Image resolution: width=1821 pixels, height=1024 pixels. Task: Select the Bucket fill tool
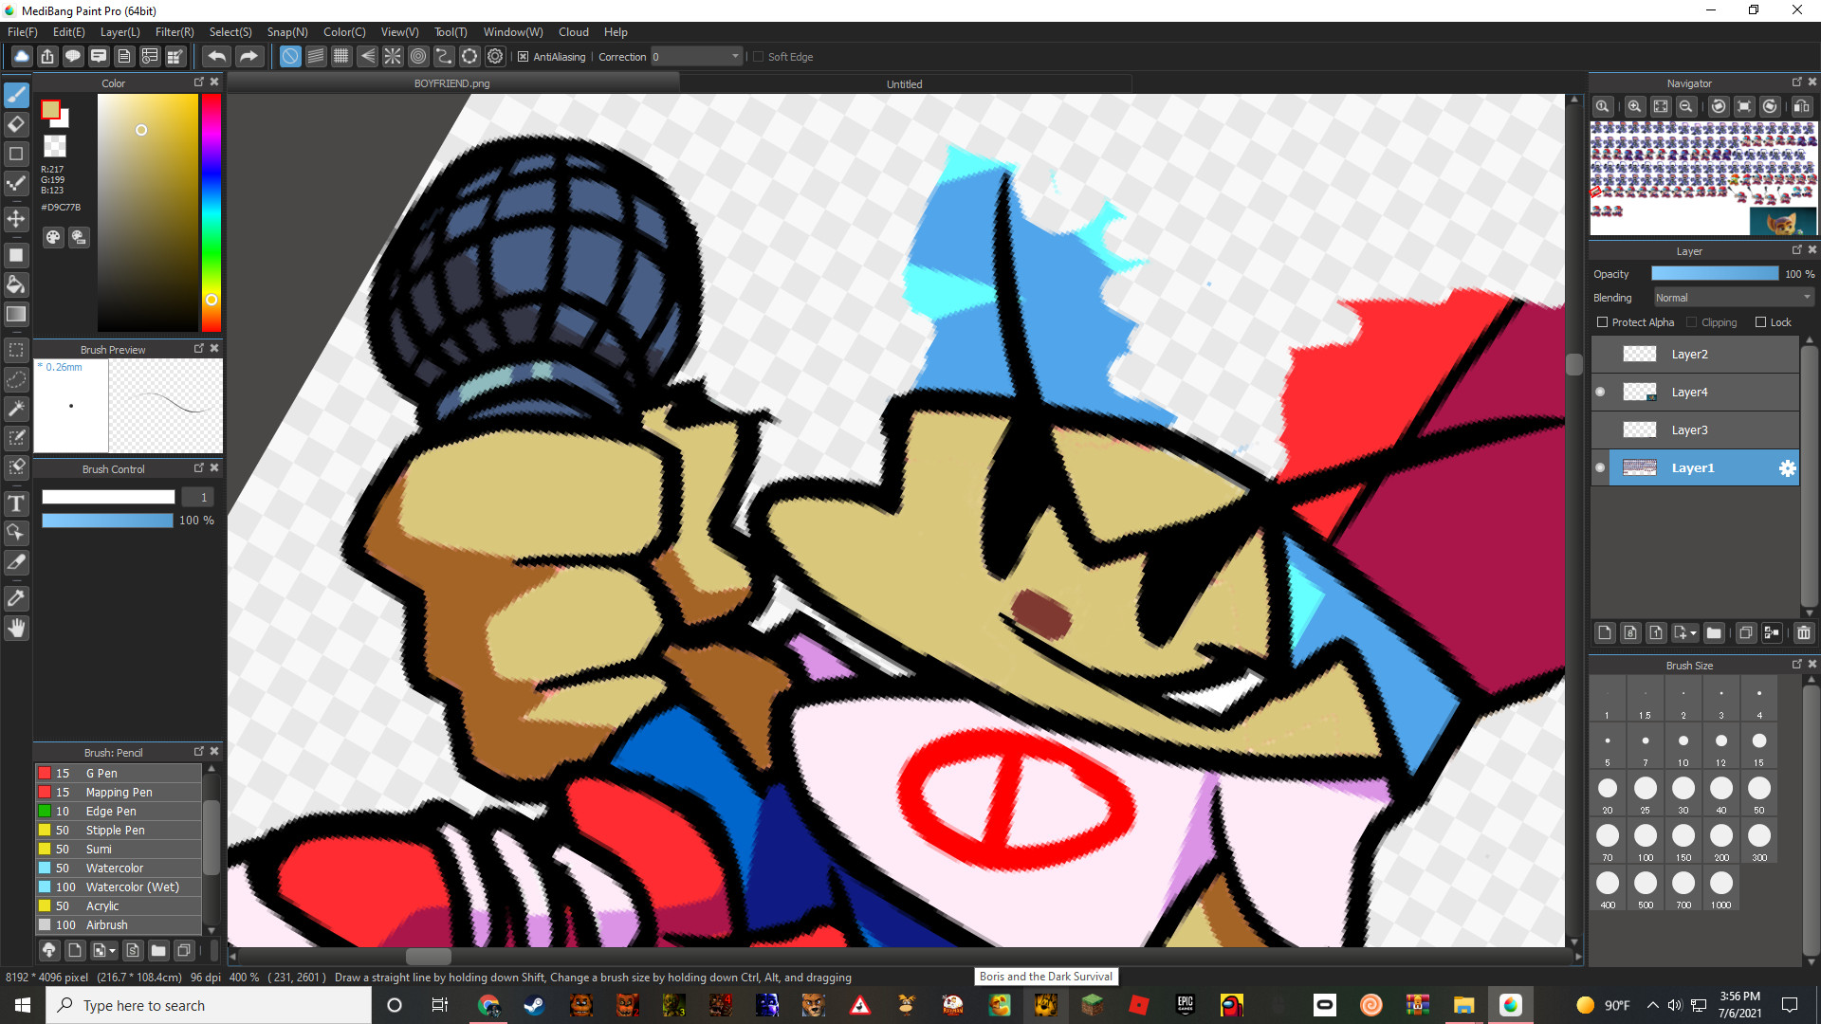[x=16, y=283]
